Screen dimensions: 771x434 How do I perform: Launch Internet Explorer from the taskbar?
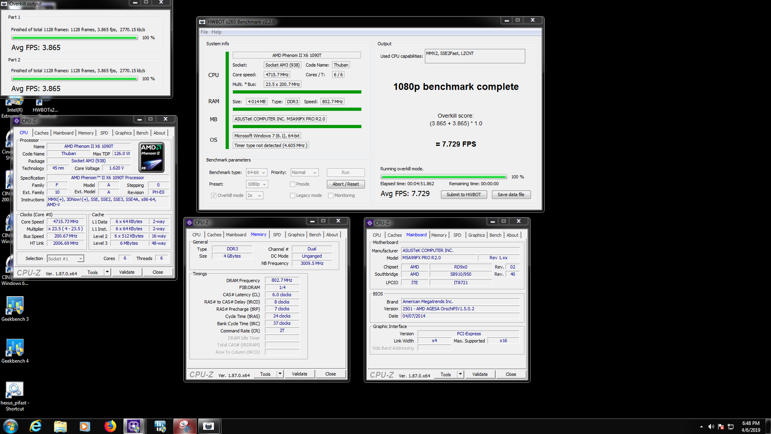(x=36, y=426)
